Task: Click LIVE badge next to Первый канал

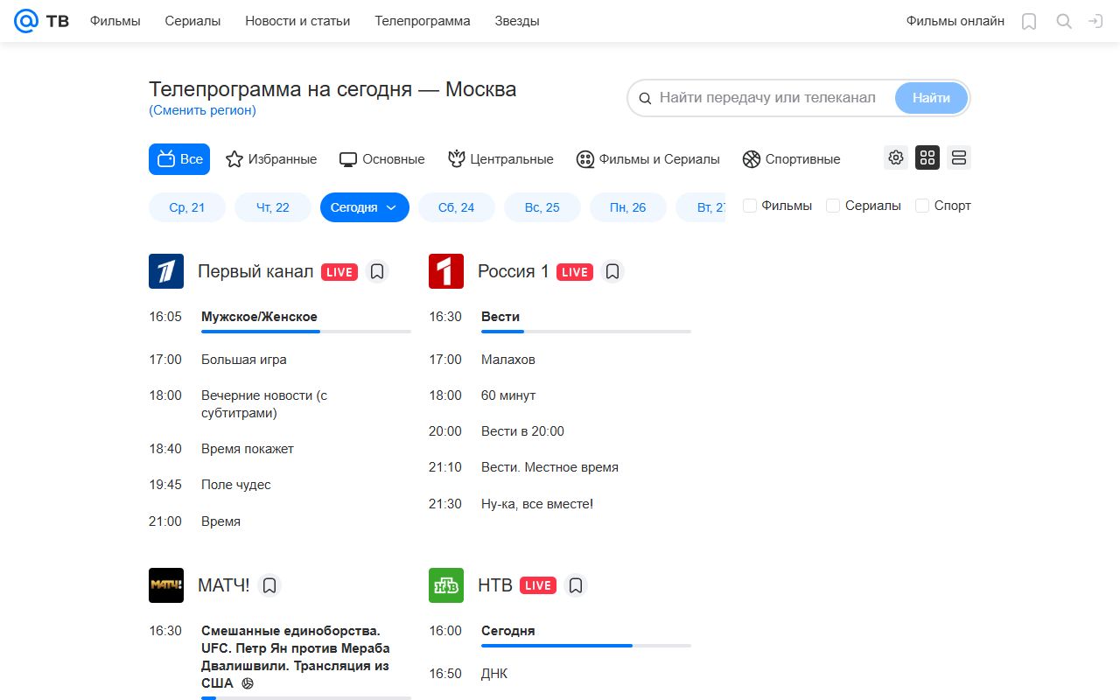Action: (339, 272)
